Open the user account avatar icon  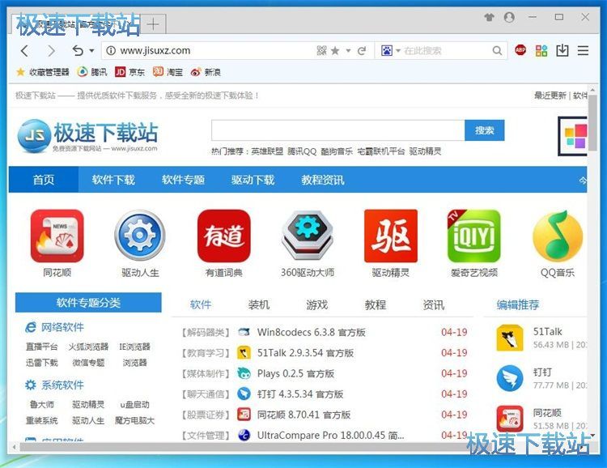click(x=509, y=17)
